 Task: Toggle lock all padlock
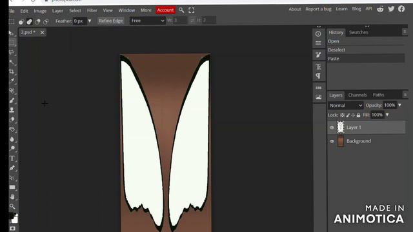pos(359,115)
